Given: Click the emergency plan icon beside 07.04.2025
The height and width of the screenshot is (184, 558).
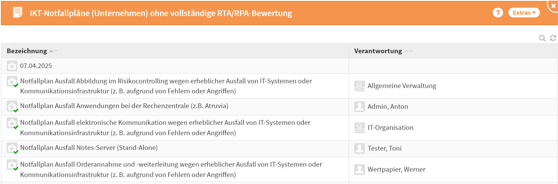Looking at the screenshot, I should click(12, 66).
